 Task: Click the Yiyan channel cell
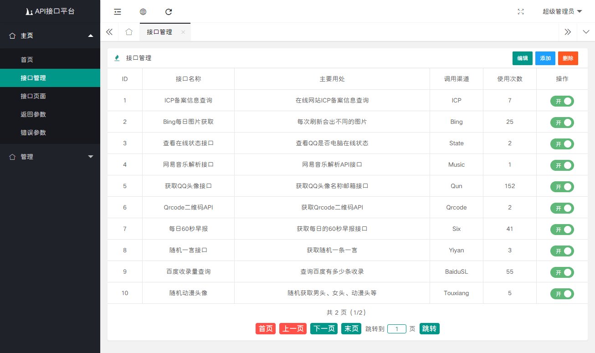click(x=457, y=250)
